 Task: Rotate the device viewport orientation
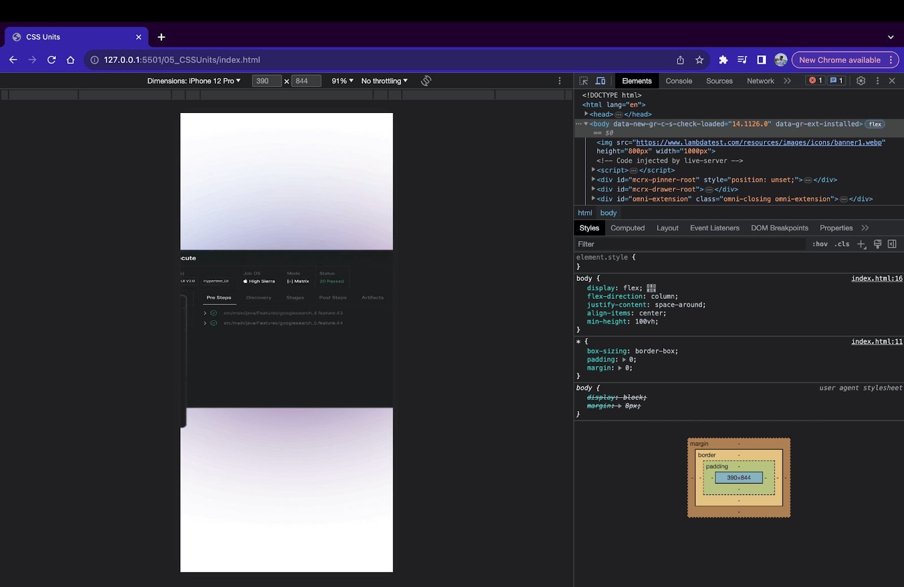coord(426,81)
